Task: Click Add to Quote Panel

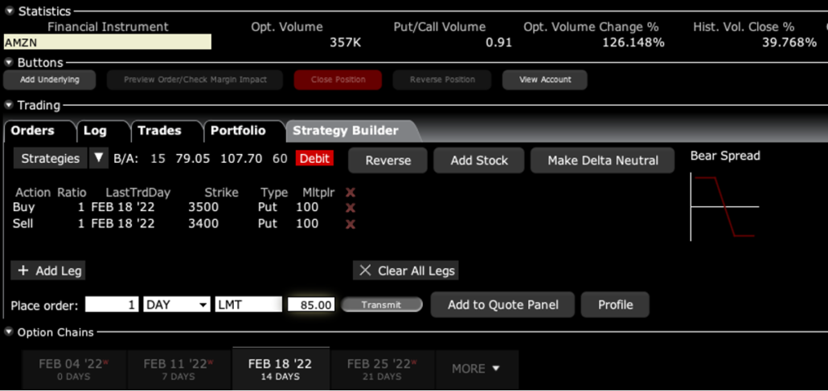Action: [502, 304]
